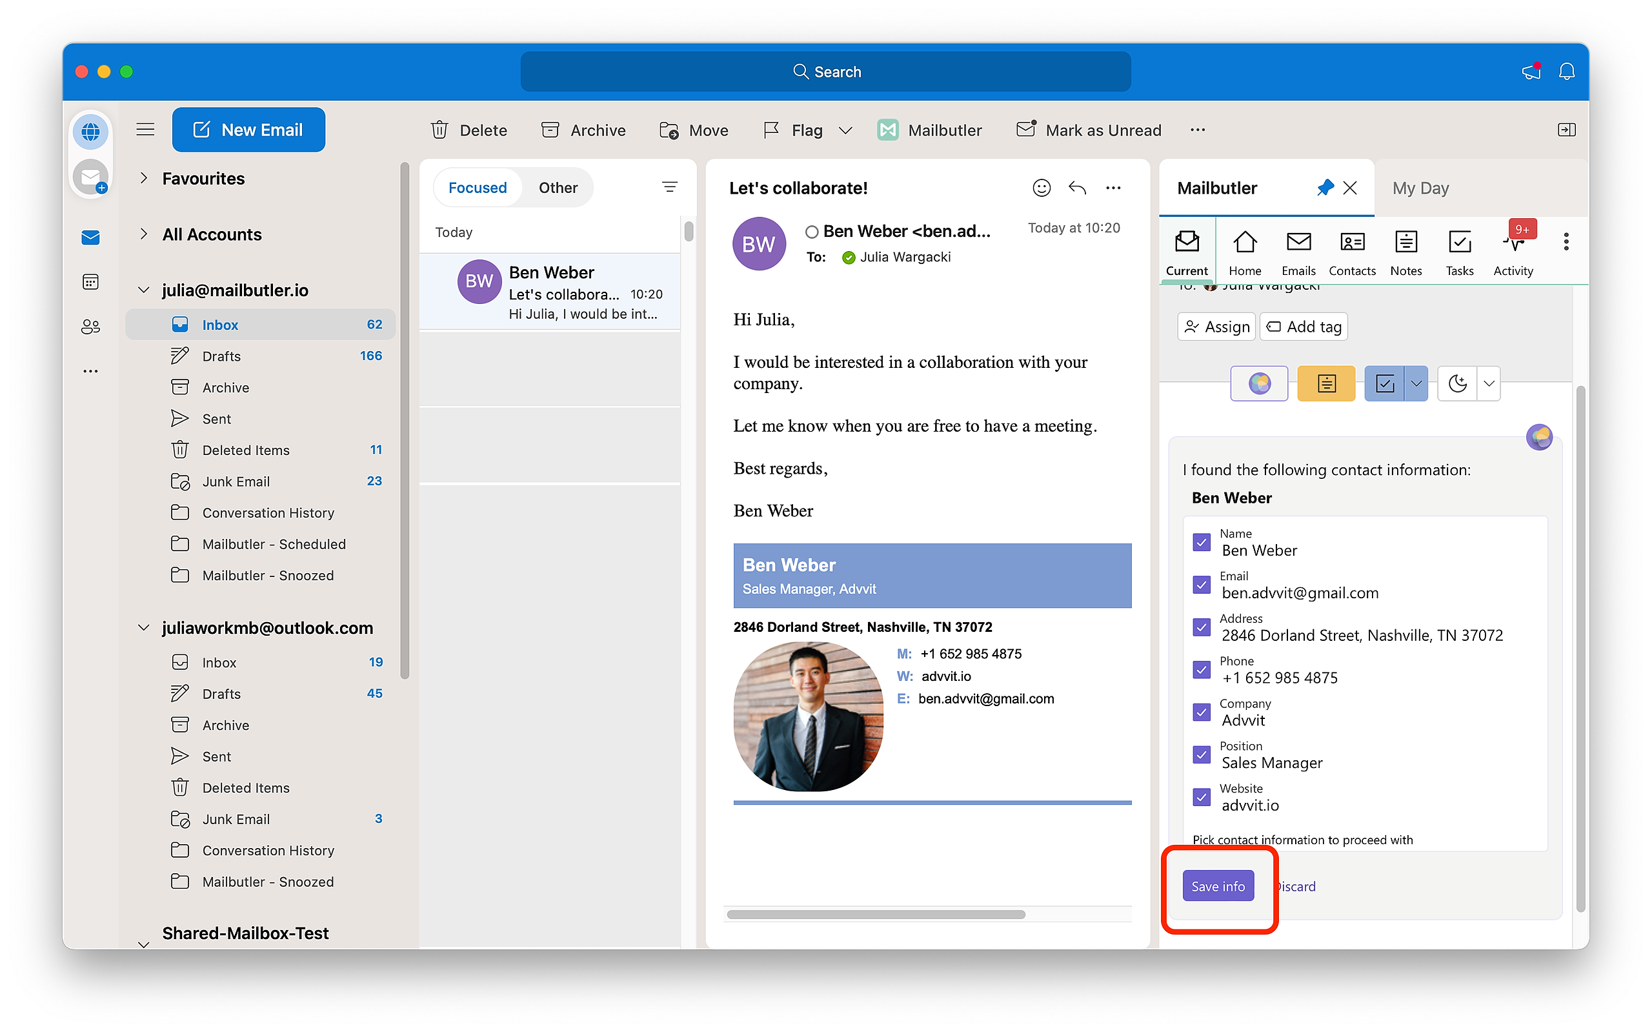The image size is (1652, 1032).
Task: Open the Mailbutler toolbar add-in
Action: (x=929, y=130)
